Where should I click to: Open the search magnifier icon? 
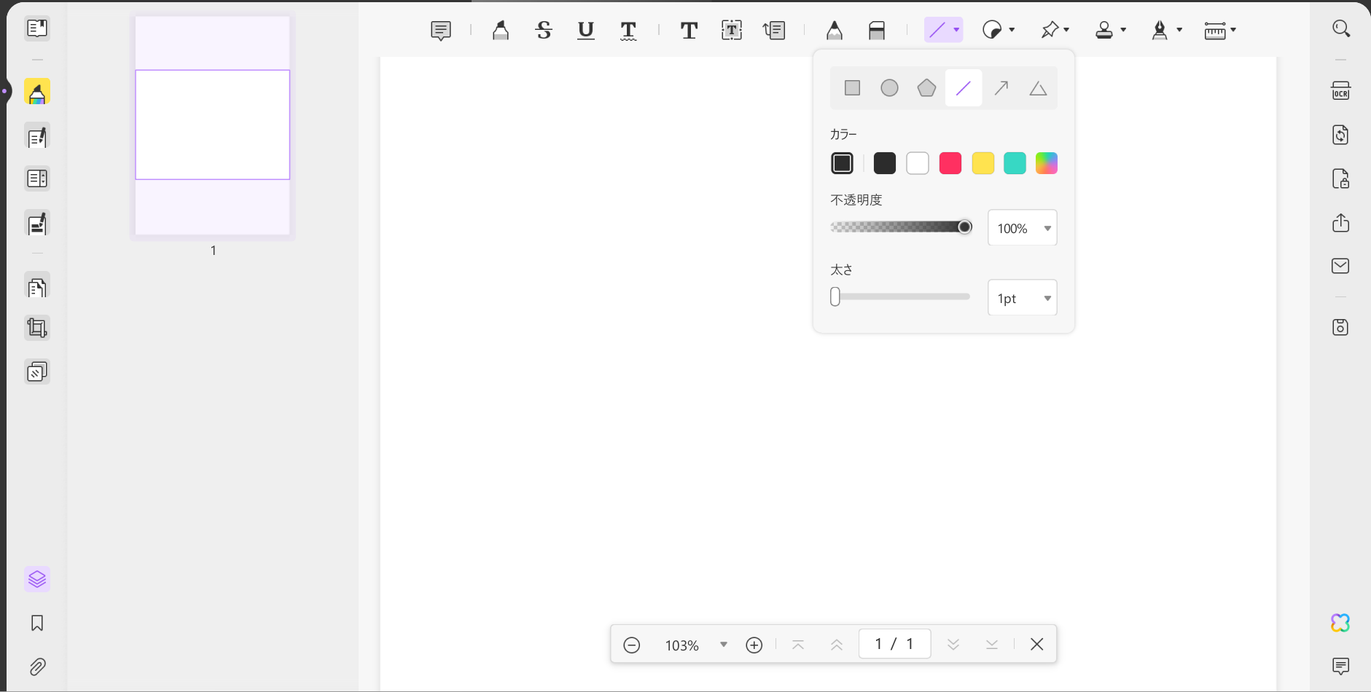[x=1340, y=29]
